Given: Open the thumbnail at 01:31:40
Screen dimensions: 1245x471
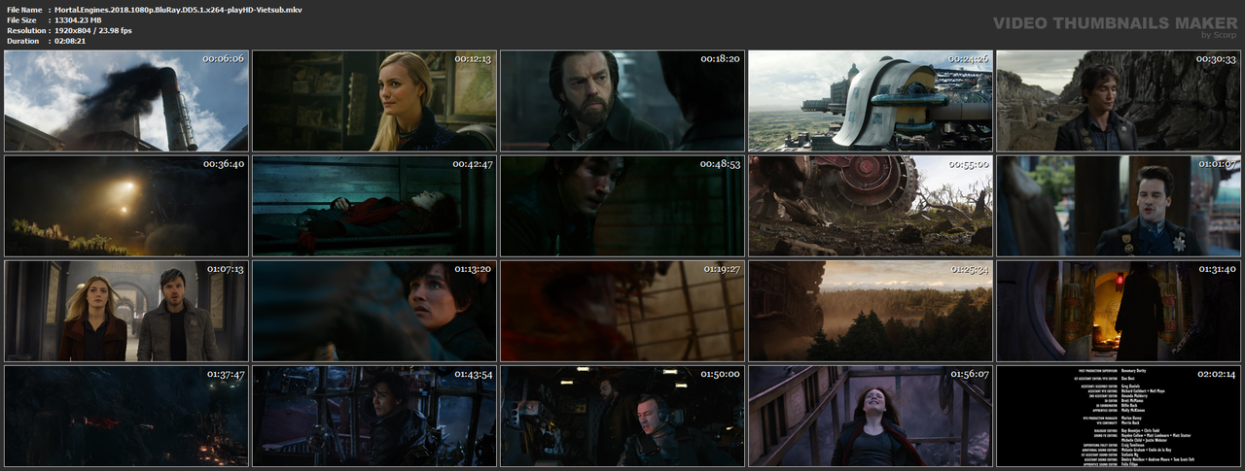Looking at the screenshot, I should [x=1119, y=310].
